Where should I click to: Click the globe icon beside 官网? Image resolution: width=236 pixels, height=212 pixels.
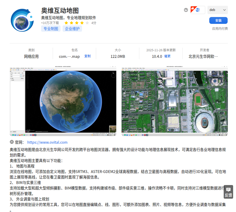[12, 142]
